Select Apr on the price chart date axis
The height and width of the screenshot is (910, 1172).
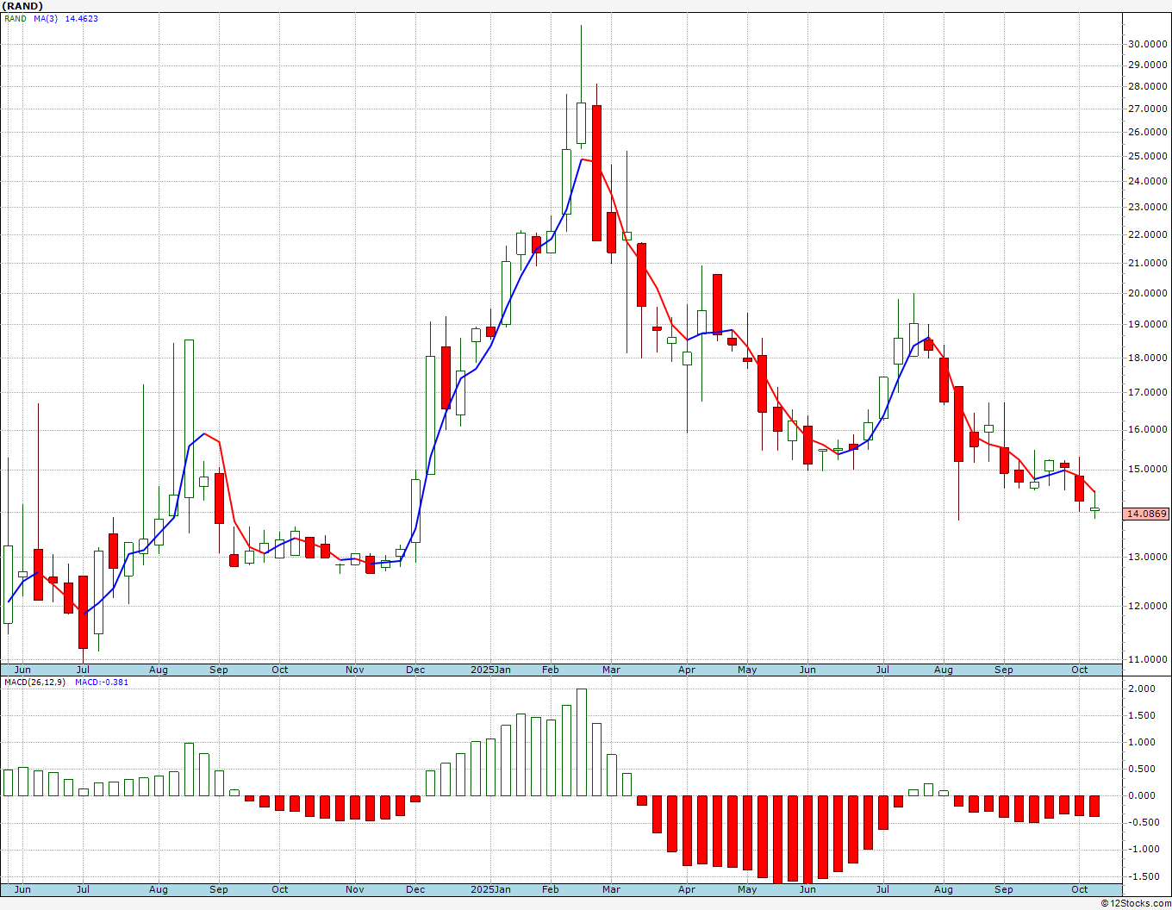(687, 670)
